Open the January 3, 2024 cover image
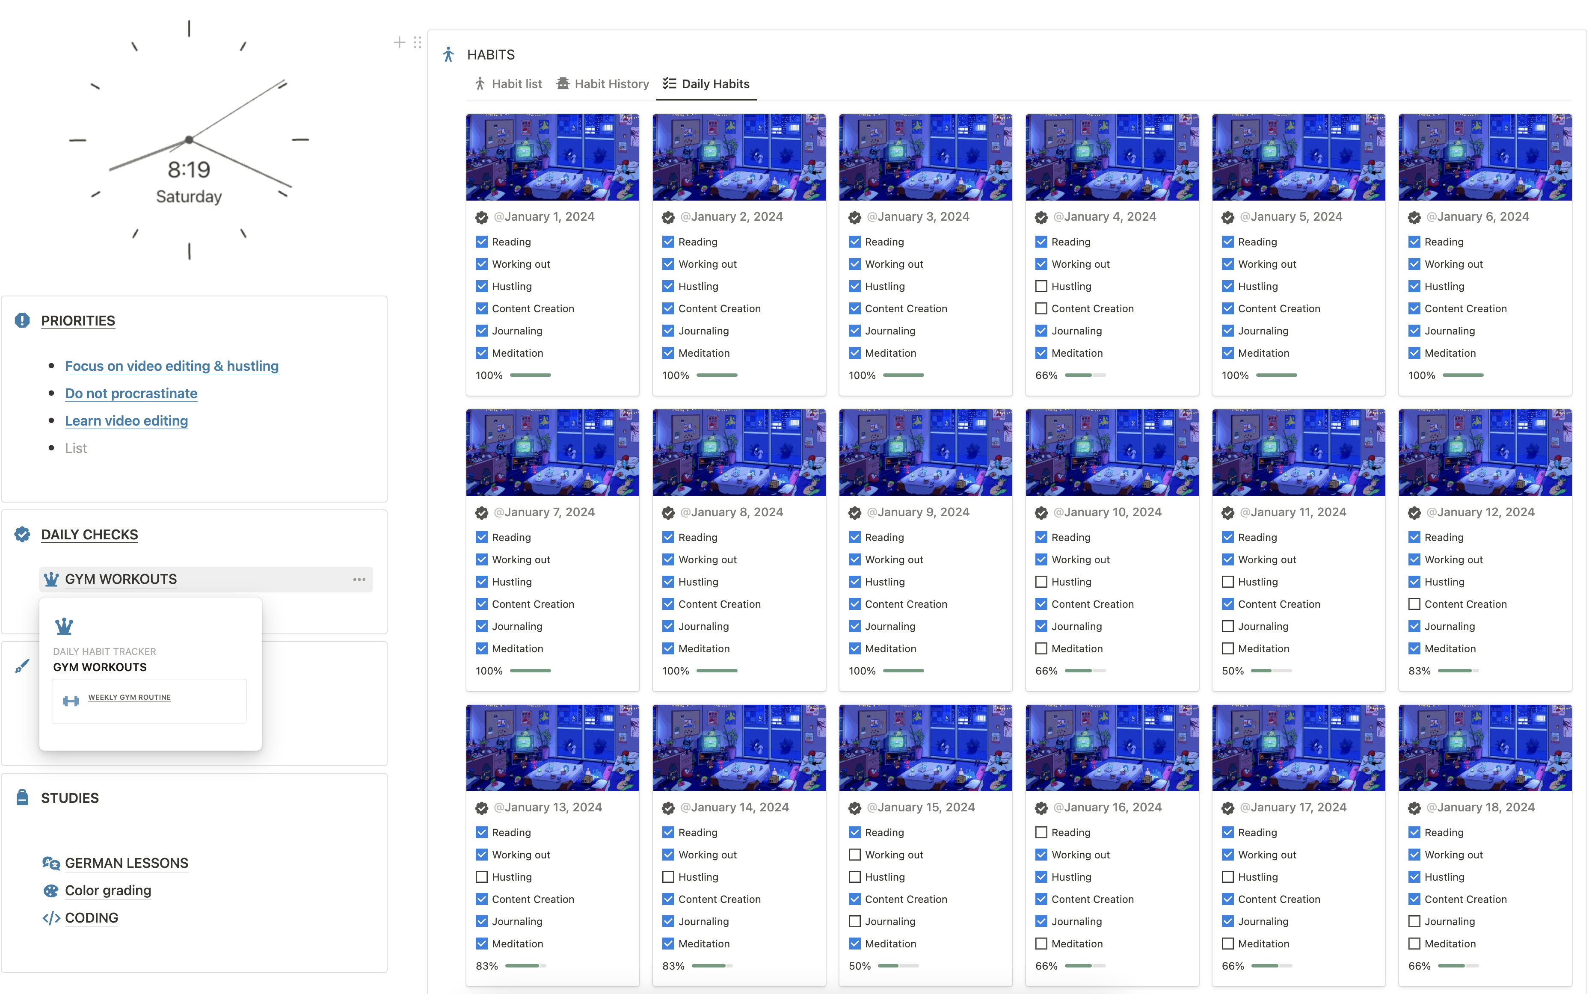Screen dimensions: 1589x994 point(926,157)
